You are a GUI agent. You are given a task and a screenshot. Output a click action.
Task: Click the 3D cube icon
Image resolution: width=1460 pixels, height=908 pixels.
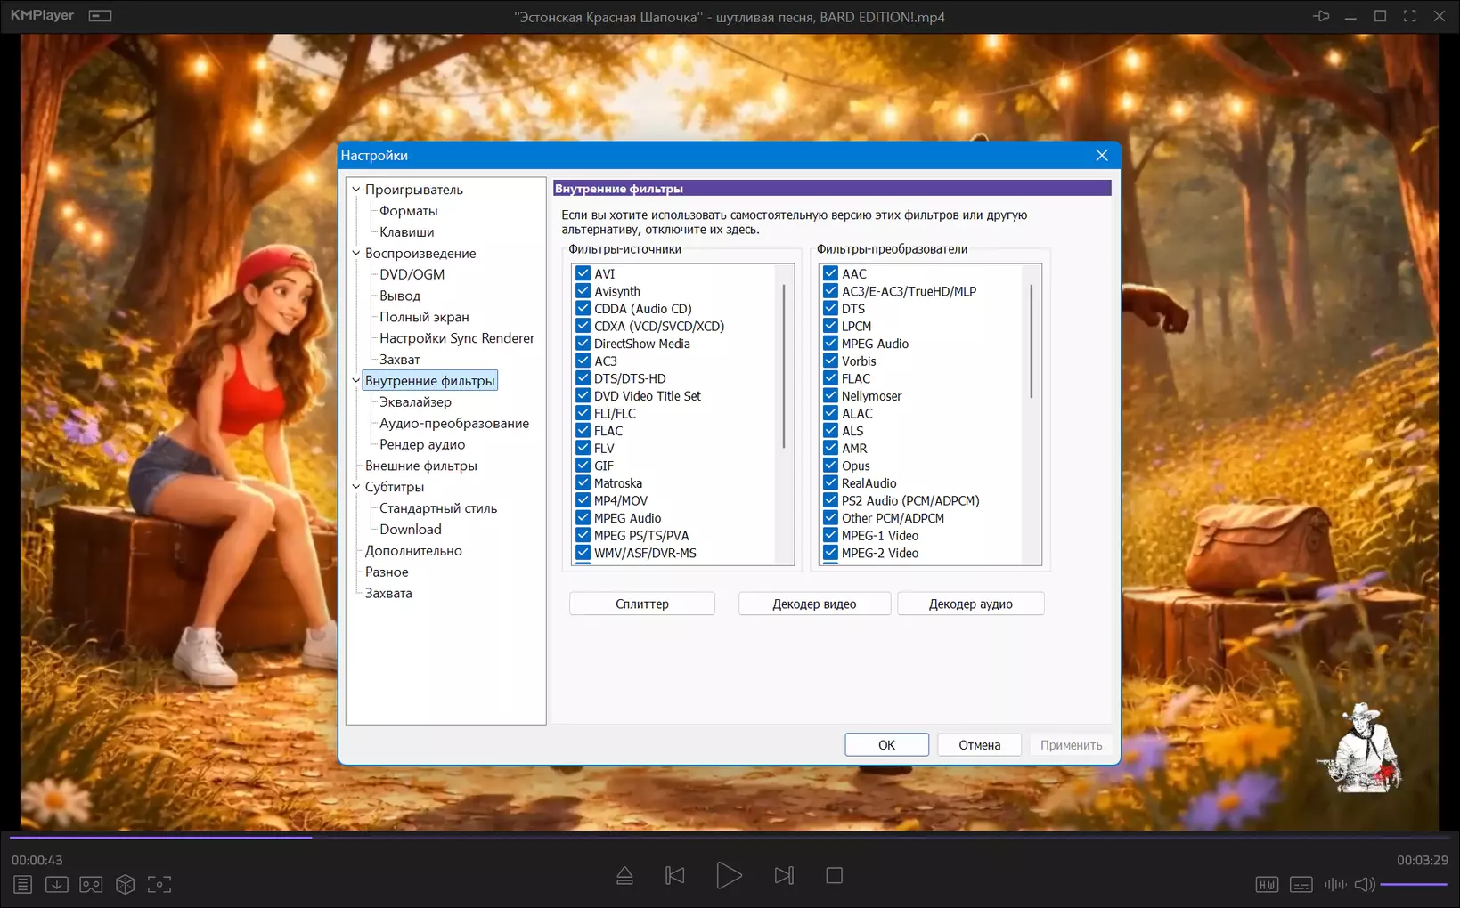(126, 884)
